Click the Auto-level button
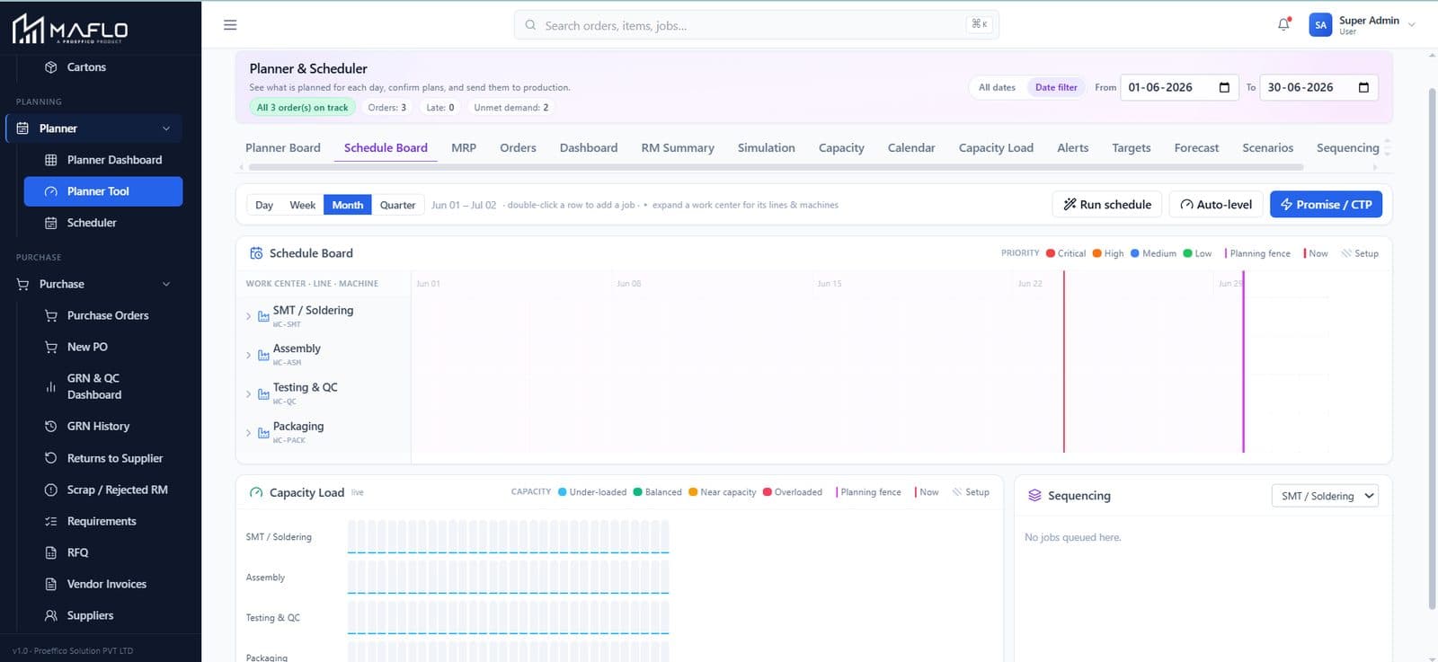The width and height of the screenshot is (1438, 662). click(x=1216, y=205)
